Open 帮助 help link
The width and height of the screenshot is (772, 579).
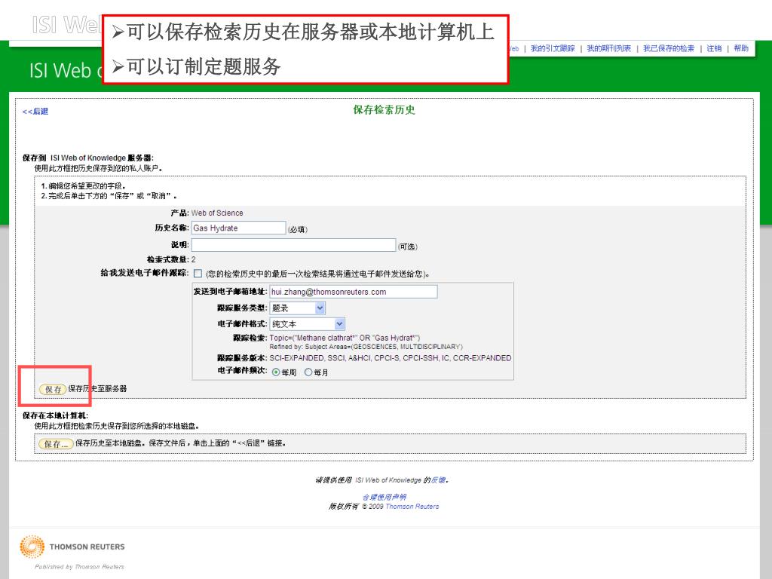pos(741,48)
